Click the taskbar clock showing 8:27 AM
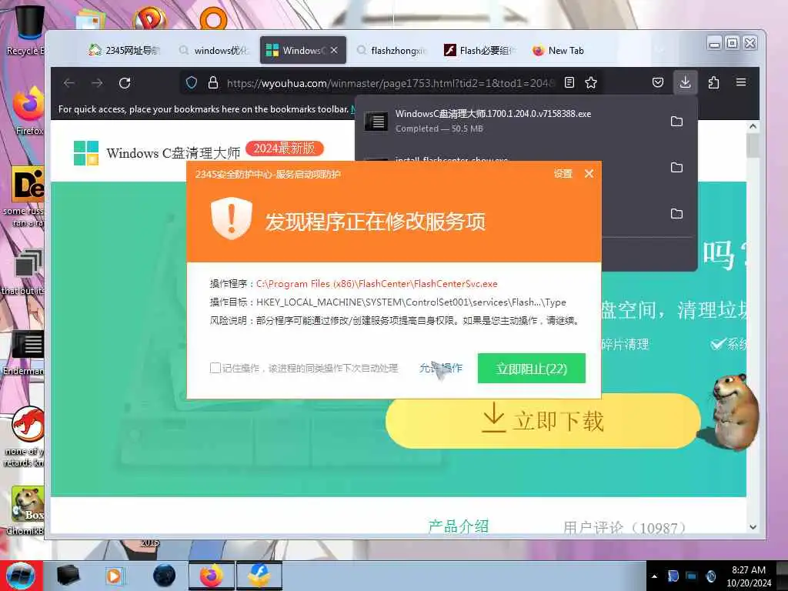The image size is (788, 591). pos(749,576)
